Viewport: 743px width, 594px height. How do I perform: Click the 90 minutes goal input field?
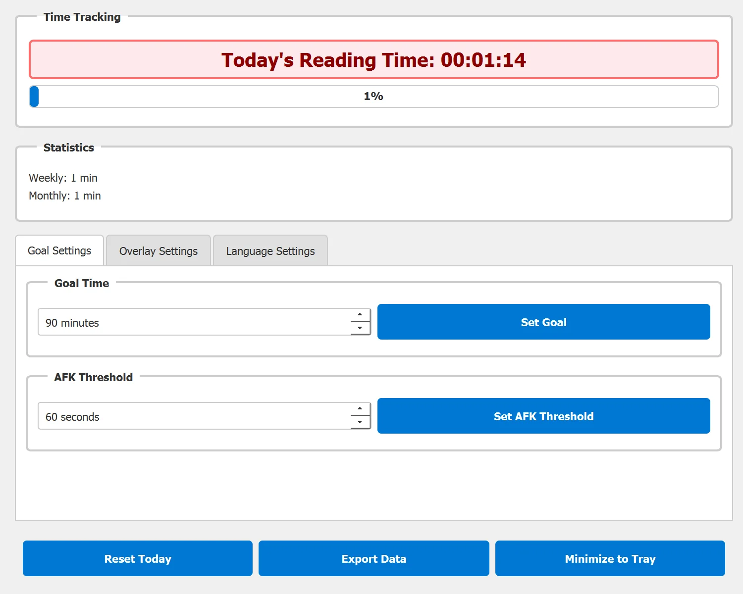coord(193,323)
